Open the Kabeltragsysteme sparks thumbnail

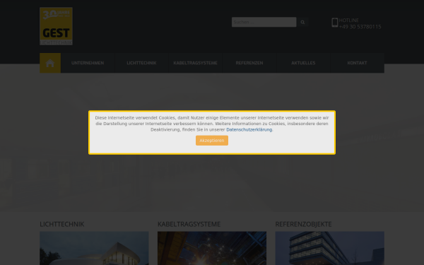[212, 248]
